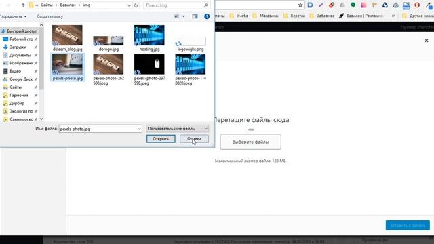Click the blue tag extension icon

pos(311,5)
